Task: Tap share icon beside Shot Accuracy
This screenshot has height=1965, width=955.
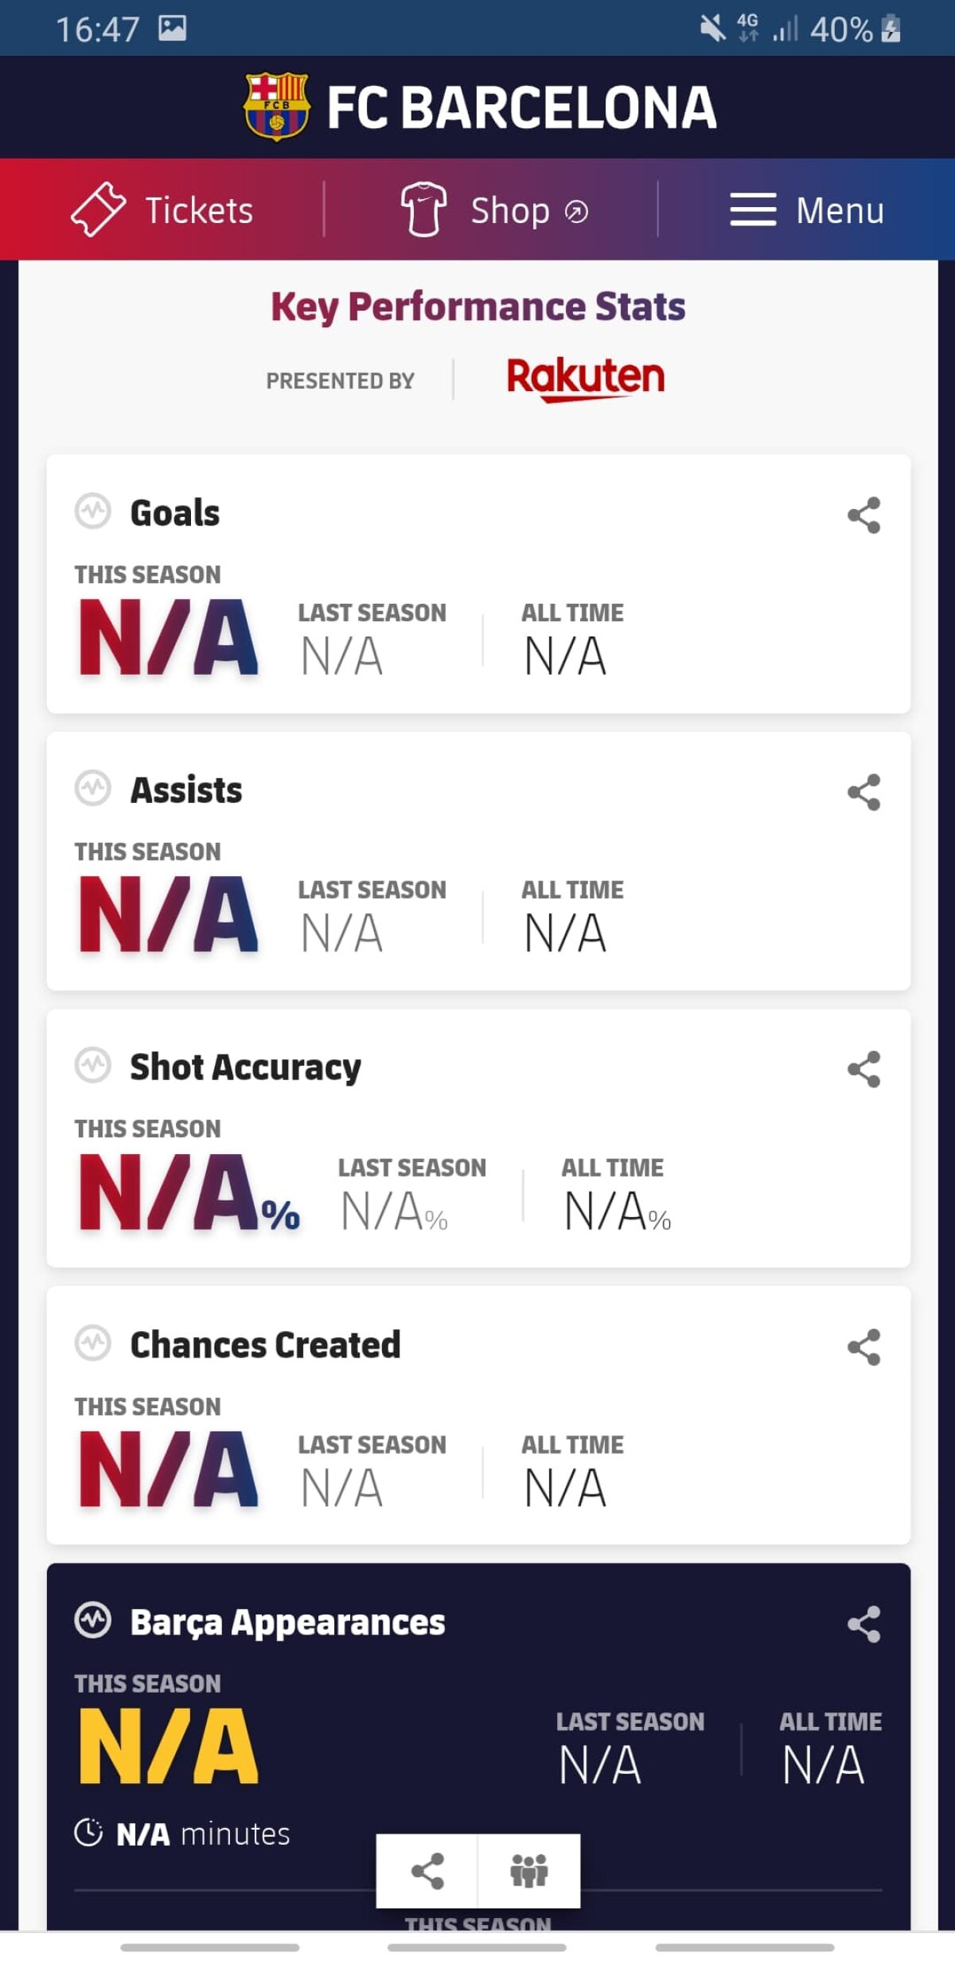Action: pyautogui.click(x=863, y=1069)
